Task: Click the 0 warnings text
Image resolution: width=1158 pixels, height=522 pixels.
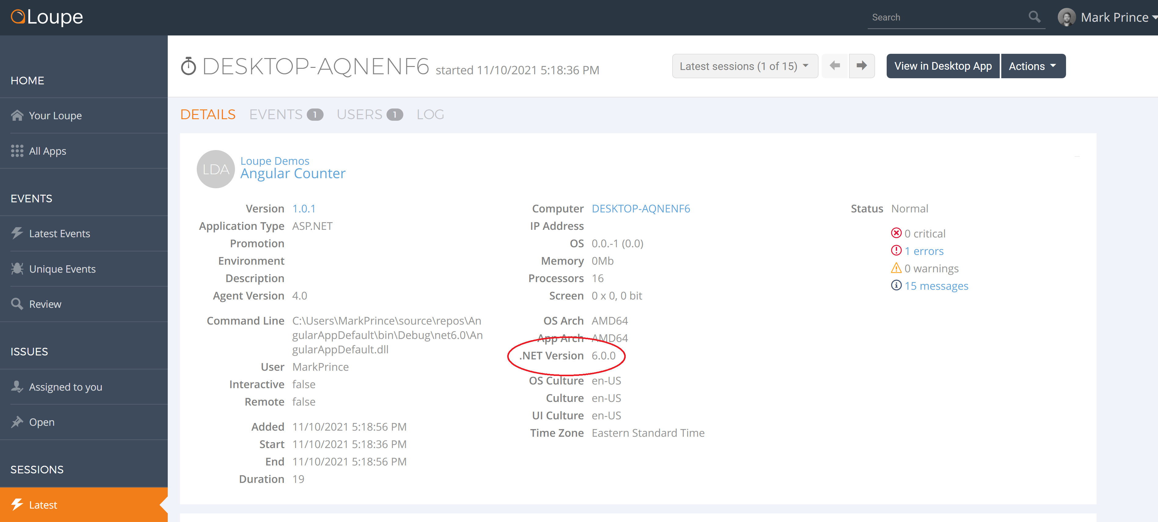Action: [931, 268]
